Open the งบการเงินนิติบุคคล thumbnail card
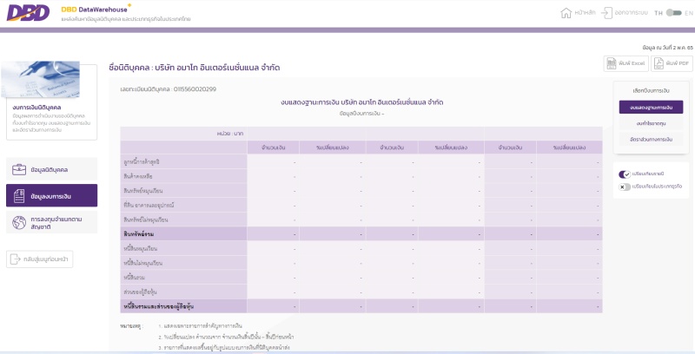The height and width of the screenshot is (354, 695). [x=48, y=102]
